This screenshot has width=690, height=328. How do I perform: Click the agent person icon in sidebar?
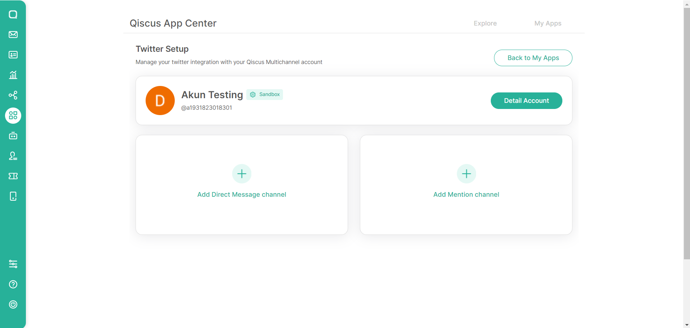click(x=13, y=156)
